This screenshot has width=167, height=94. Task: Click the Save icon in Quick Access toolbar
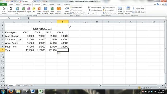[12, 1]
